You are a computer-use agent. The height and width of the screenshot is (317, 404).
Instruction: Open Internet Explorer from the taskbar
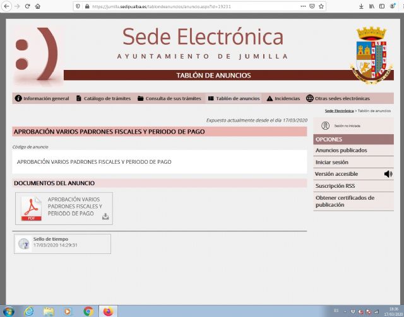(x=28, y=311)
